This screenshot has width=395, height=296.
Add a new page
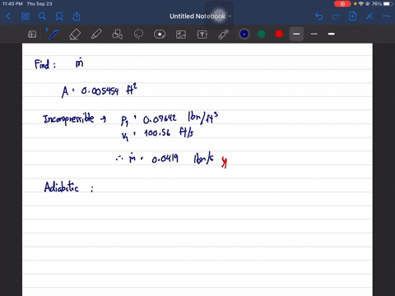tap(352, 16)
